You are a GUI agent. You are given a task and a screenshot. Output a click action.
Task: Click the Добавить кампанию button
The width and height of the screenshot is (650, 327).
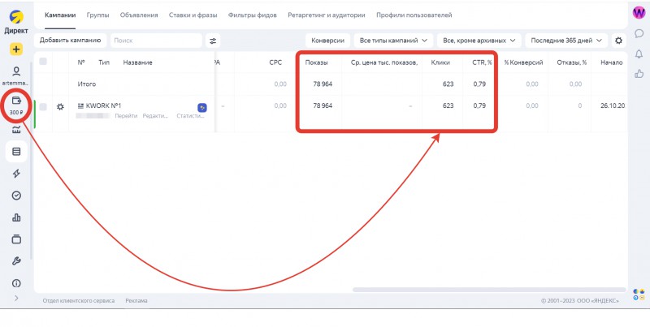[70, 41]
